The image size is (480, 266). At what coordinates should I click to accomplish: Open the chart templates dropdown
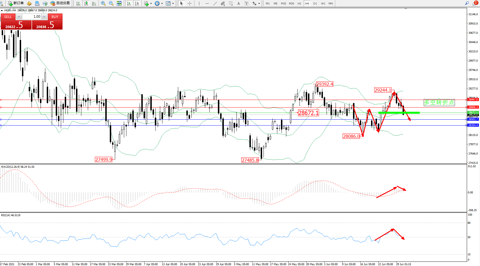tap(173, 4)
